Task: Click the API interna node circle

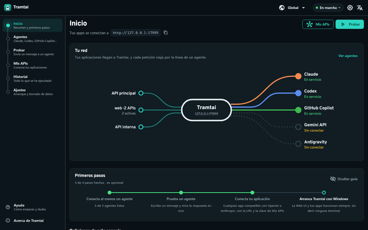Action: 141,127
